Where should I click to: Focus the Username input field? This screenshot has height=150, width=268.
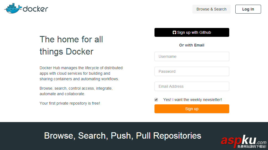(x=192, y=56)
